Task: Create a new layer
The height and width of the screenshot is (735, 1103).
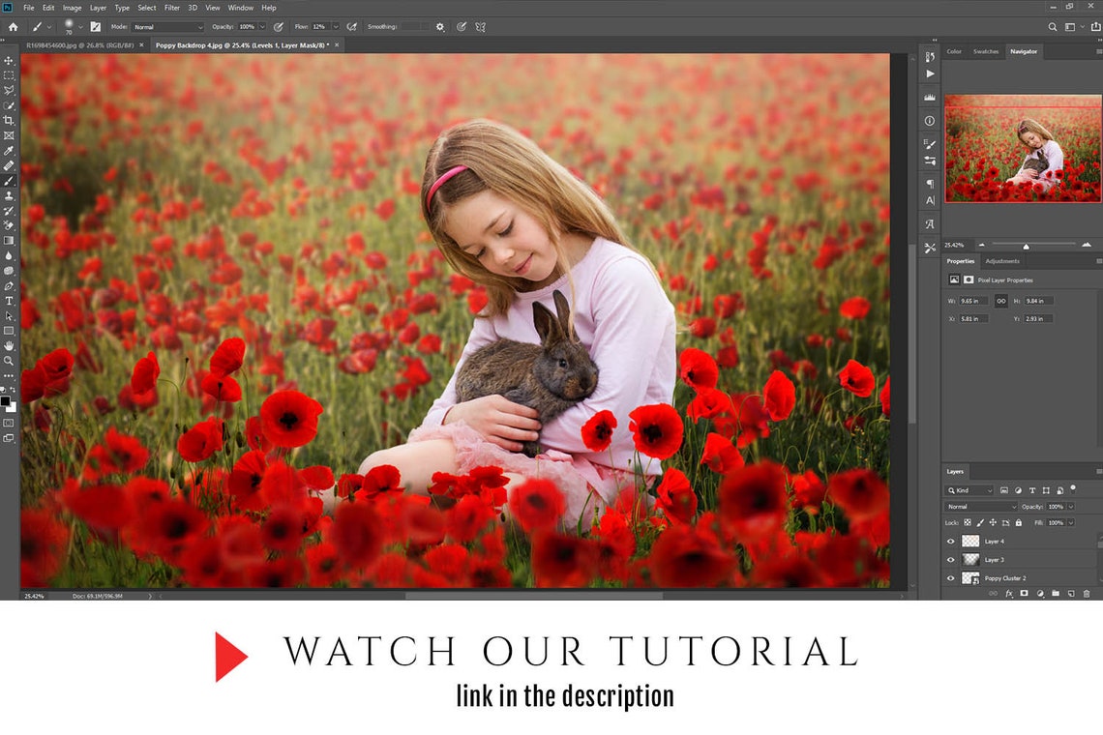Action: [1071, 593]
